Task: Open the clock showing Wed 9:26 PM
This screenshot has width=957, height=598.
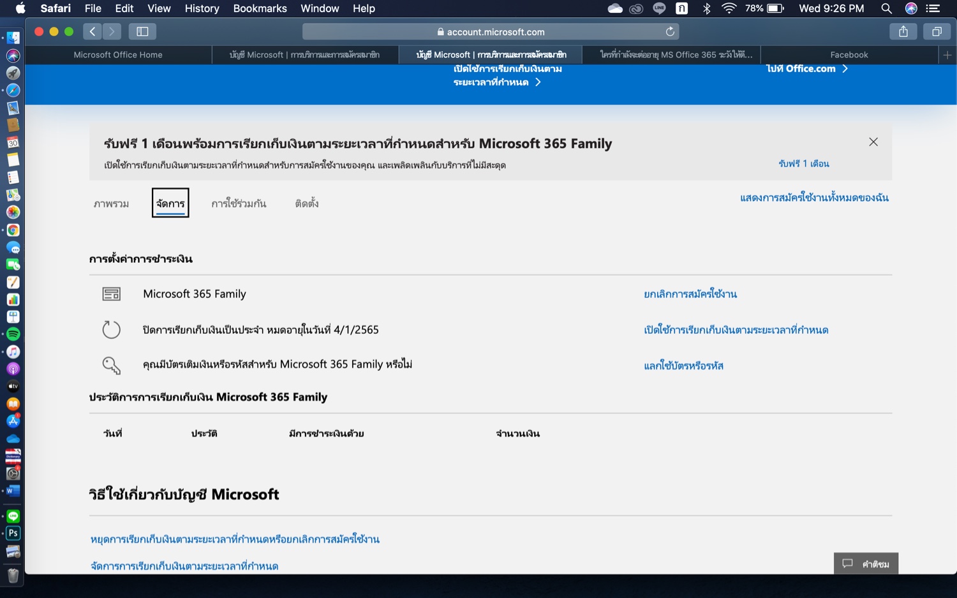Action: tap(831, 8)
